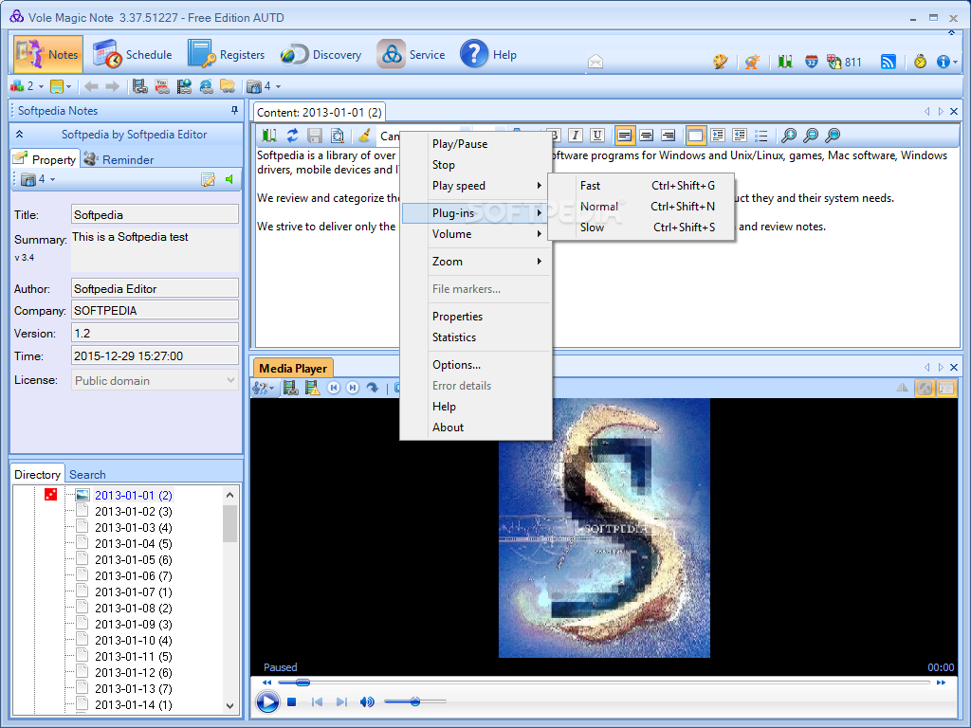Select the Content: 2013-01-01 (2) tab
Image resolution: width=971 pixels, height=728 pixels.
(x=319, y=112)
